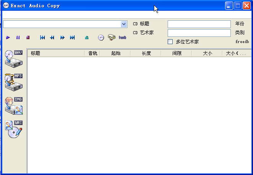The height and width of the screenshot is (175, 253).
Task: Click the 年份 label
Action: click(240, 24)
